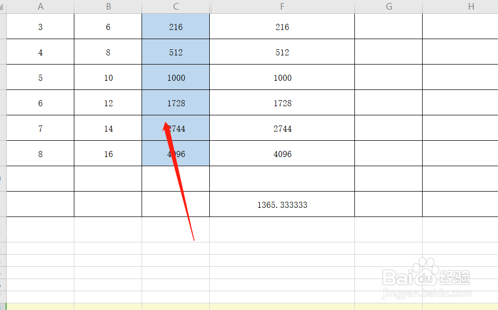This screenshot has height=310, width=498.
Task: Select 1728 in column F
Action: point(282,103)
